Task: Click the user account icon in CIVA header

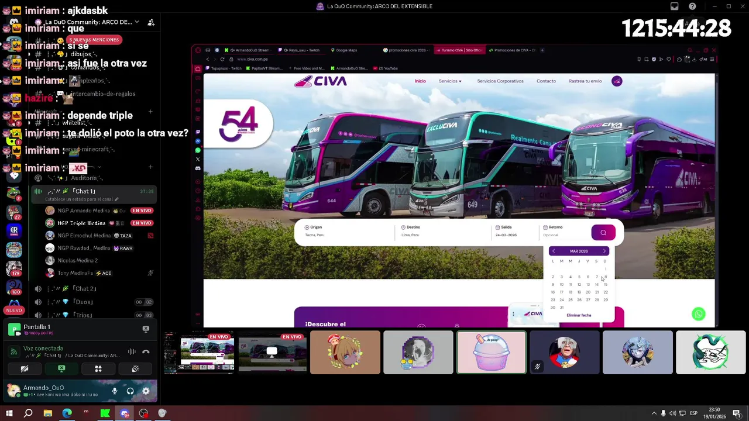Action: tap(617, 81)
